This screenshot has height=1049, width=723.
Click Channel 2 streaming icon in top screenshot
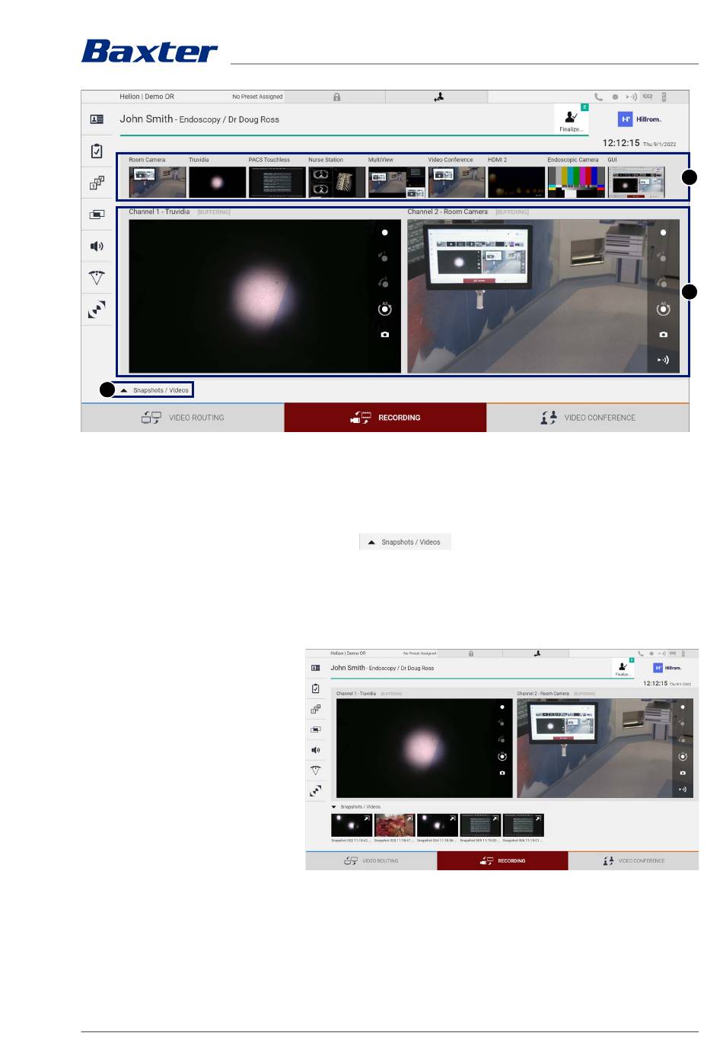click(x=663, y=361)
